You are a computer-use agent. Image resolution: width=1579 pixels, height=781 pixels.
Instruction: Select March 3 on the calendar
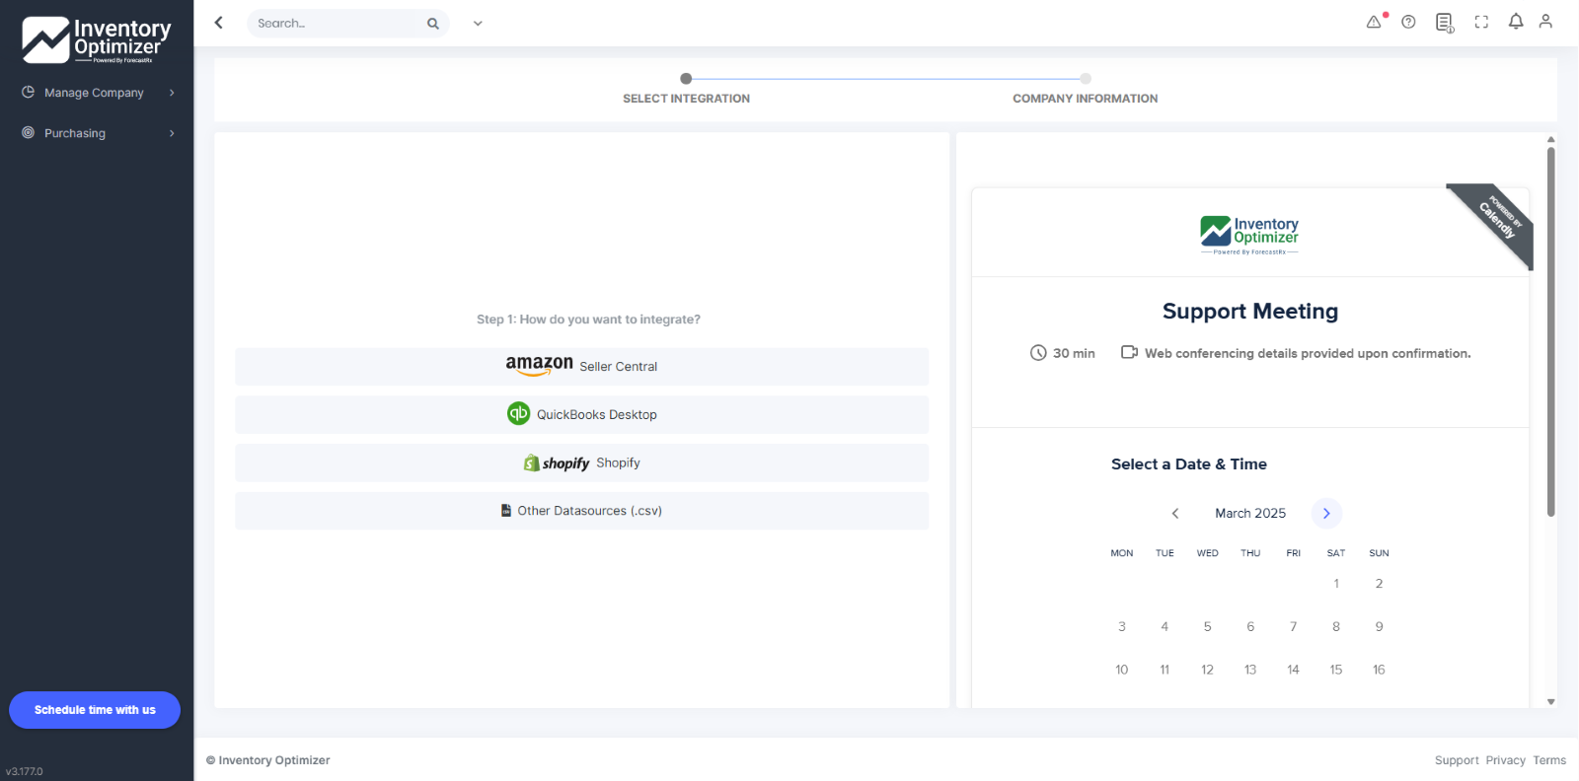(1122, 626)
